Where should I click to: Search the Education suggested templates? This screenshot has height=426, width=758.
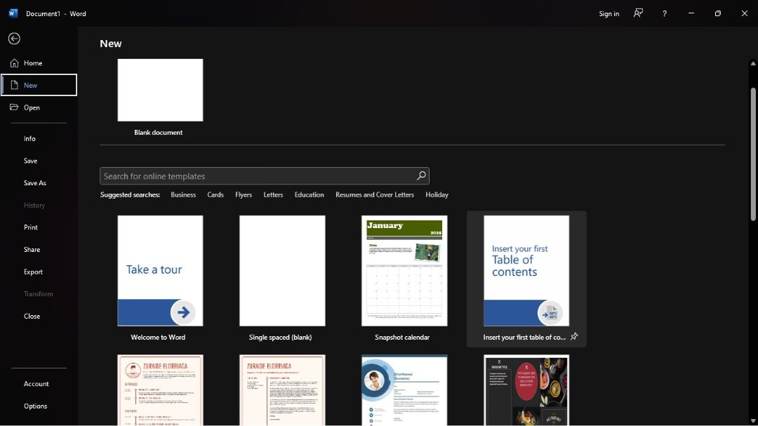[x=310, y=194]
